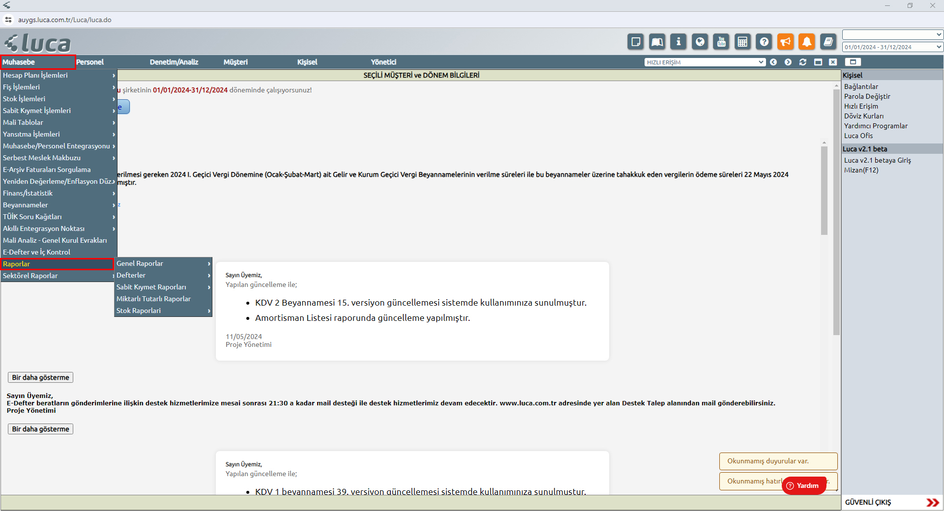The height and width of the screenshot is (511, 944).
Task: Open Mizan(F12) link
Action: (861, 170)
